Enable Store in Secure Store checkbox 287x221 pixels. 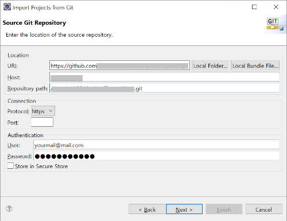(10, 166)
